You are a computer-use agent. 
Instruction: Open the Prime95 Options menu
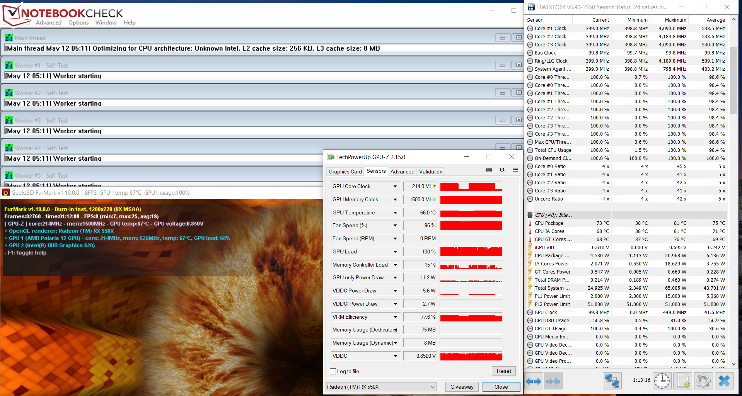[78, 22]
